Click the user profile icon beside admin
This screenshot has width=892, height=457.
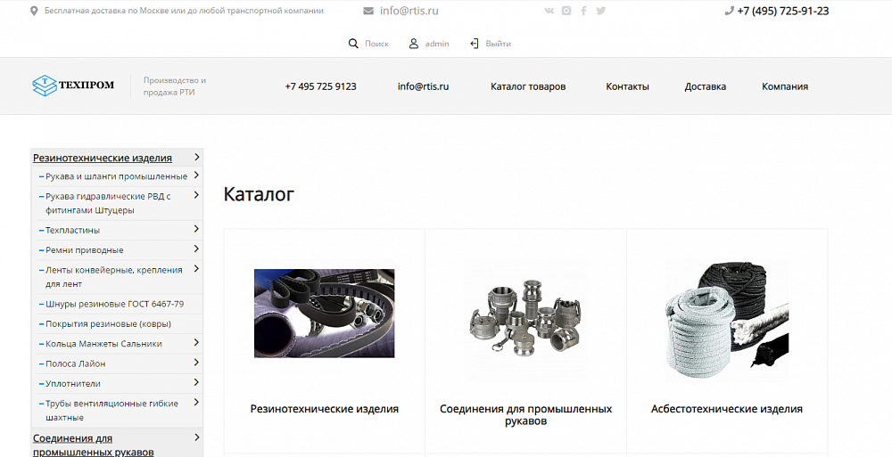click(x=414, y=43)
